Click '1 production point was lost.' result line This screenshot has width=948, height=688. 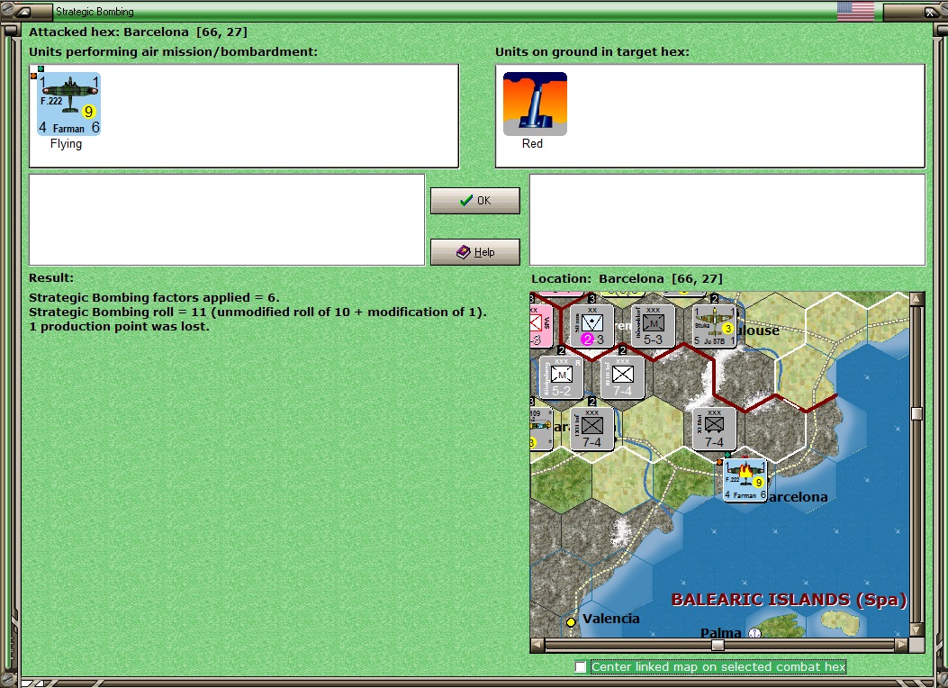point(119,327)
